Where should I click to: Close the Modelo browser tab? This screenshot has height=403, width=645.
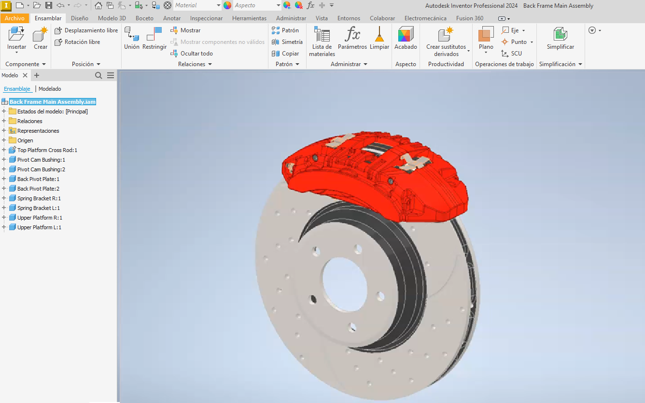click(x=26, y=75)
